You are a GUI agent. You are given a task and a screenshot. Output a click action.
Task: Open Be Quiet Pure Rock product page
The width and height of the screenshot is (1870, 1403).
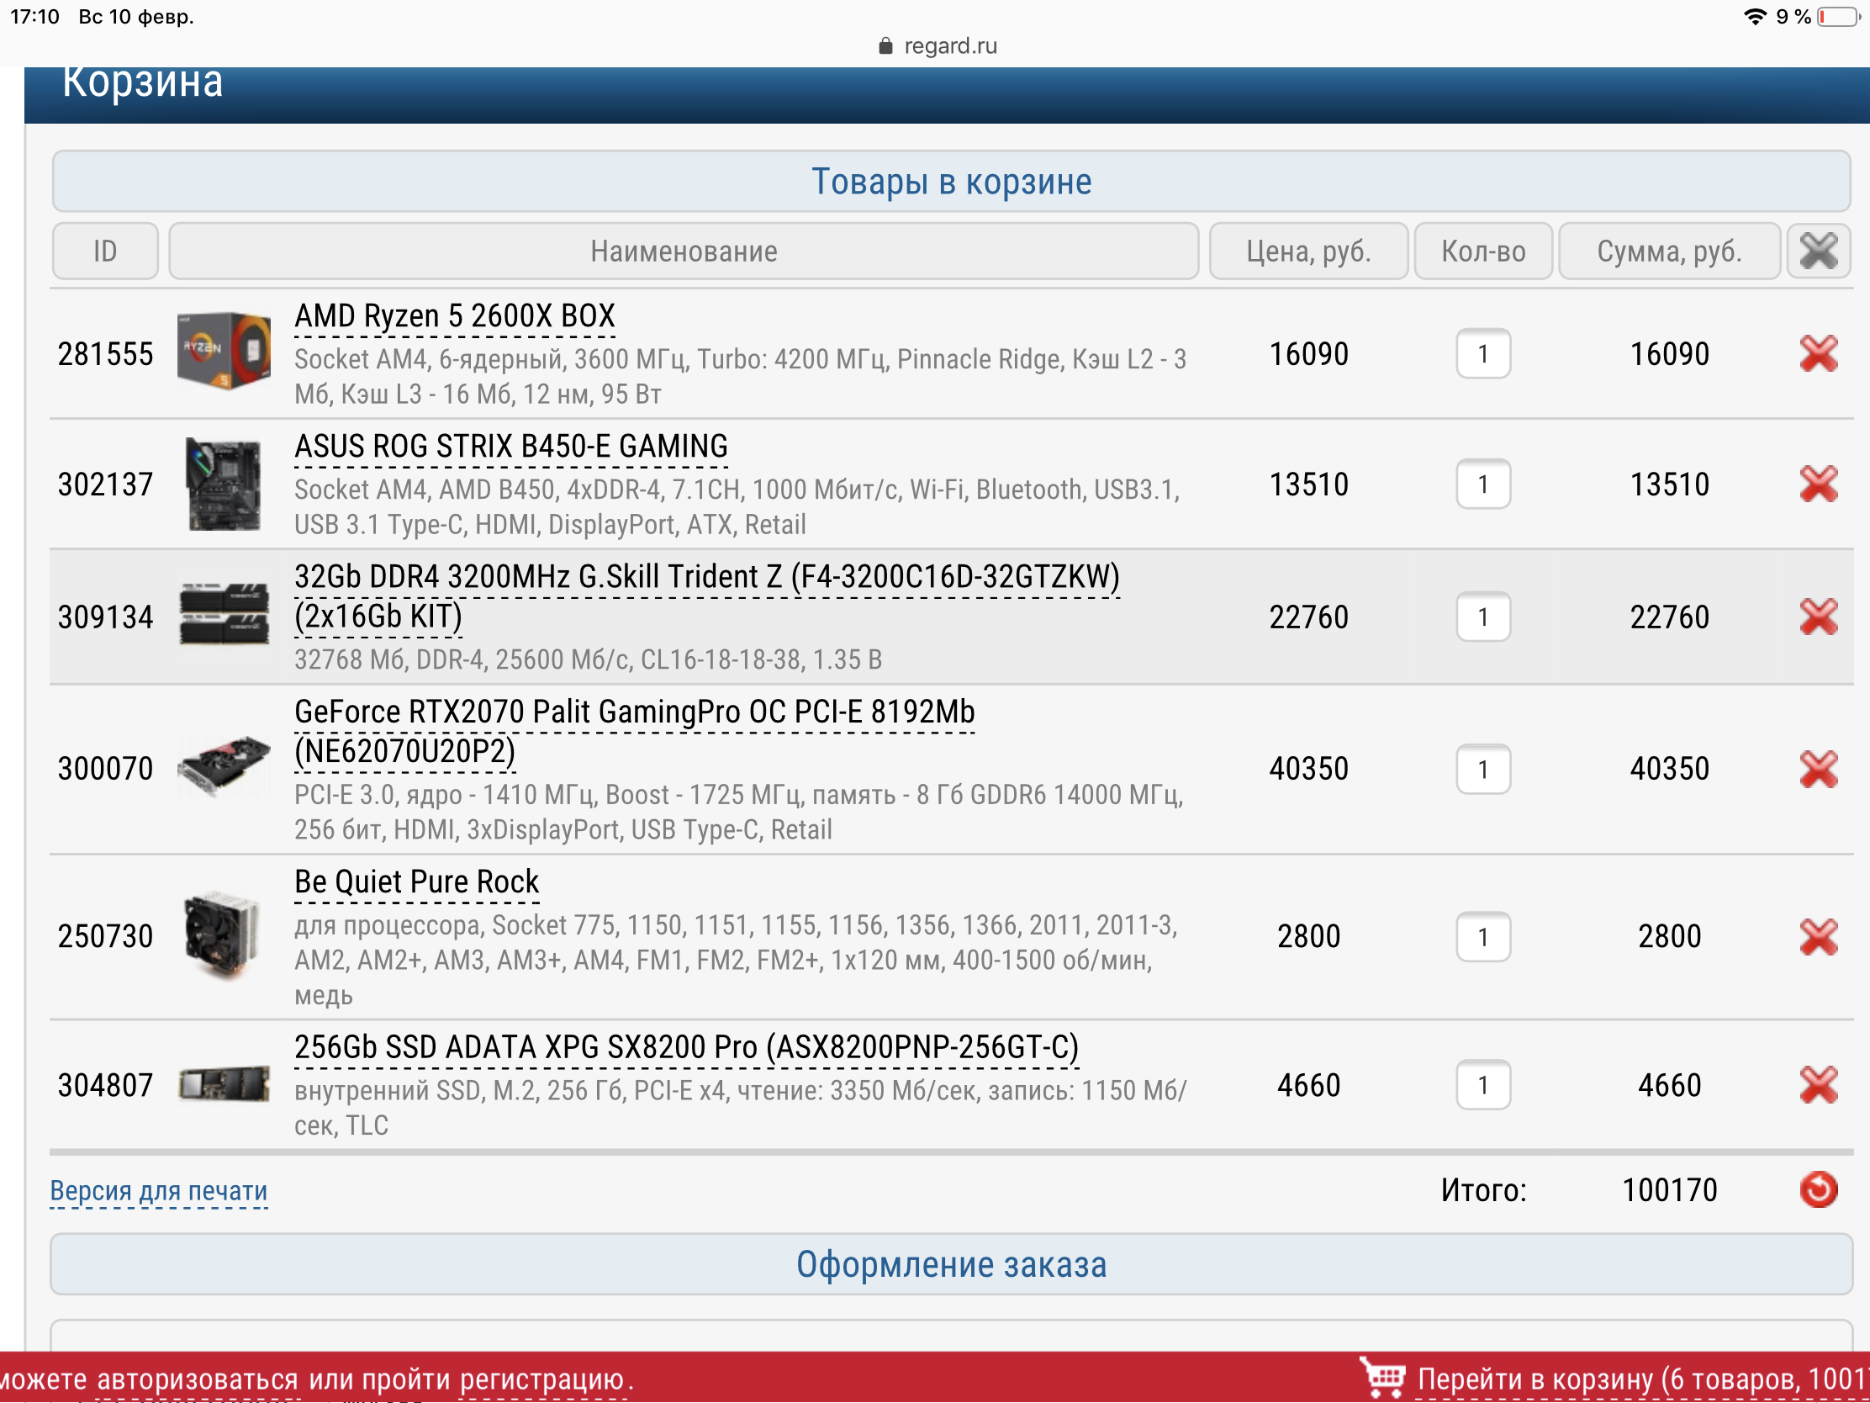[x=416, y=882]
